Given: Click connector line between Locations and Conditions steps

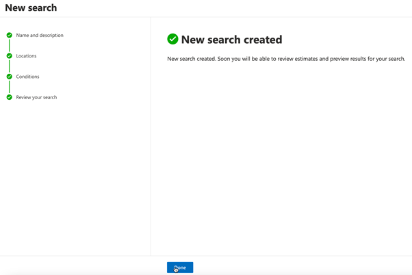Looking at the screenshot, I should click(x=10, y=66).
